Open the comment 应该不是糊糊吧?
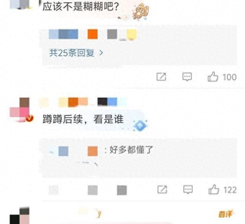This screenshot has height=224, width=245. 80,7
